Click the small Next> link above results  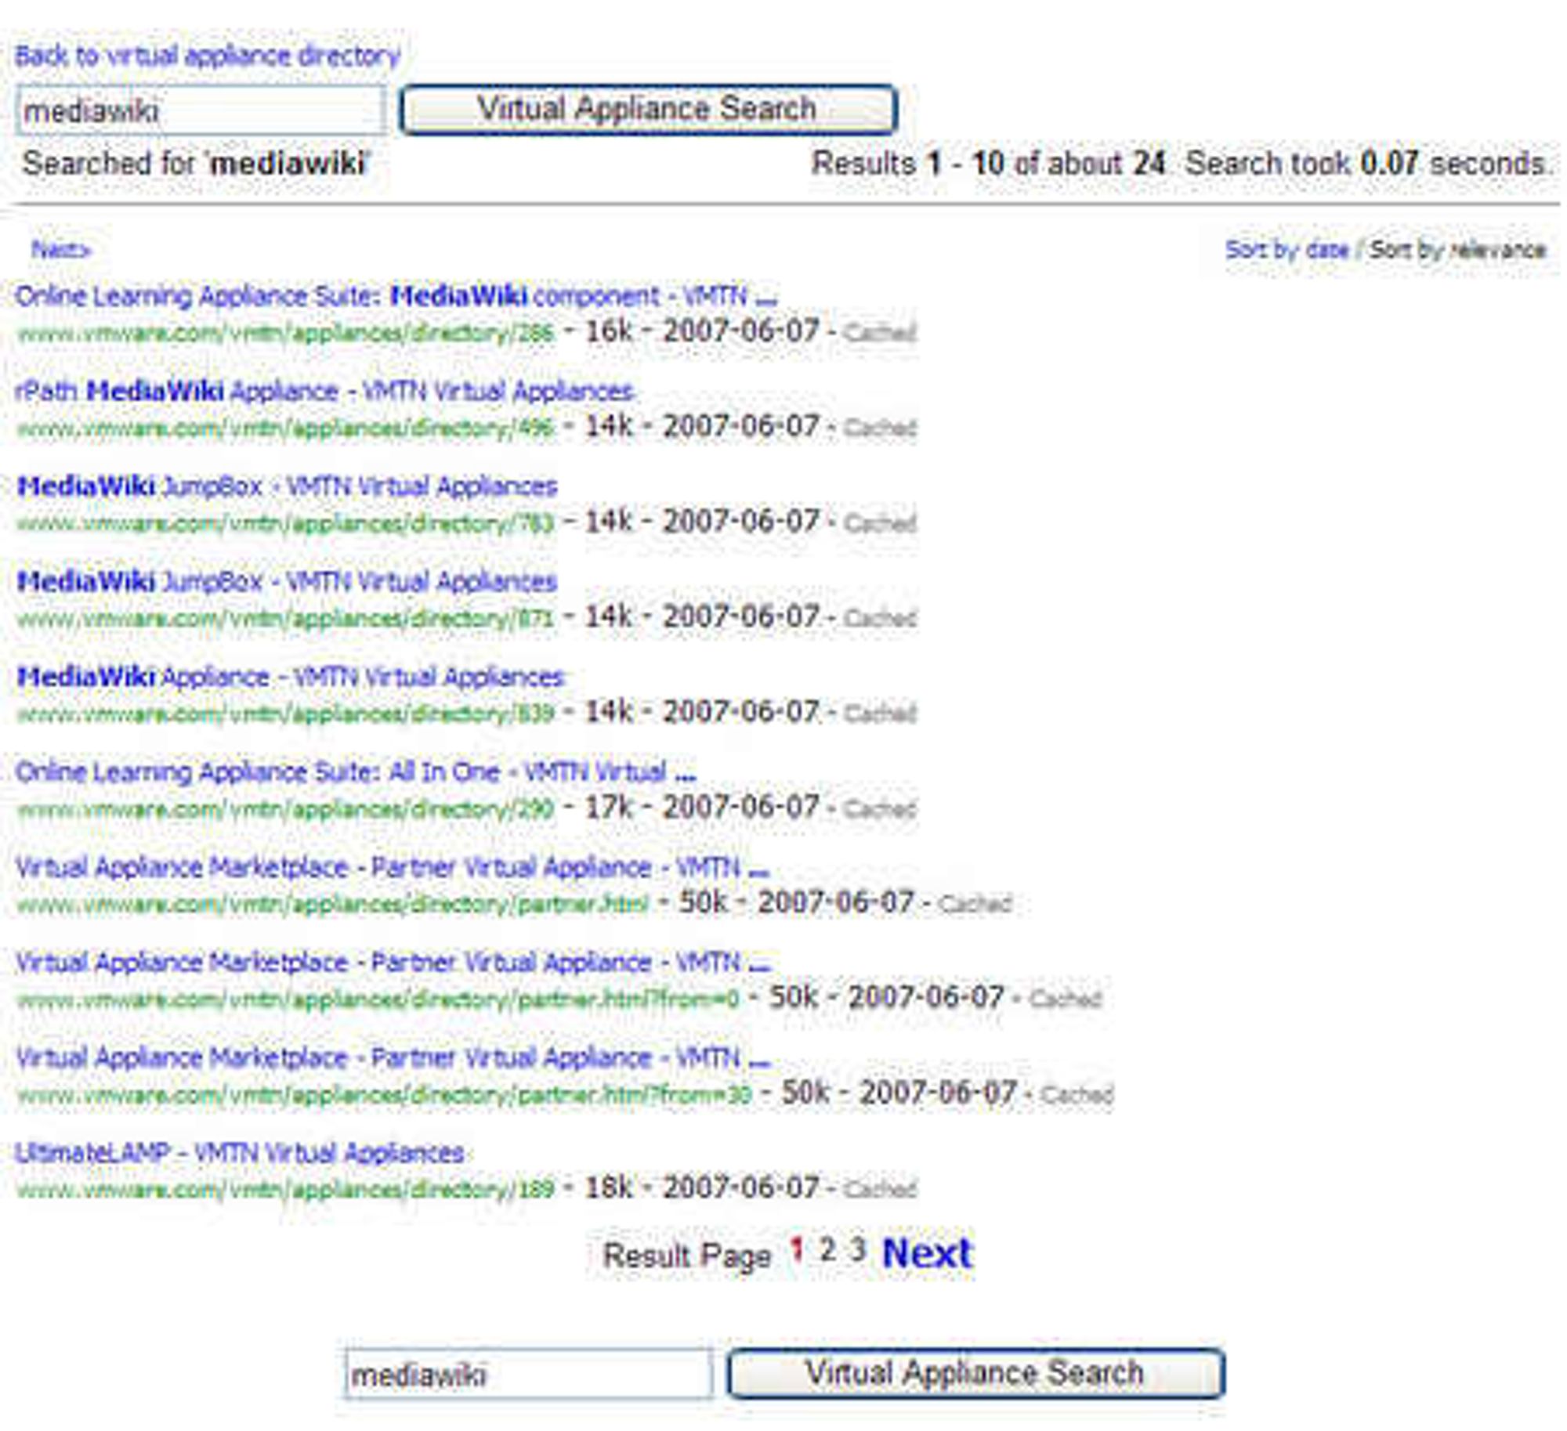point(61,250)
